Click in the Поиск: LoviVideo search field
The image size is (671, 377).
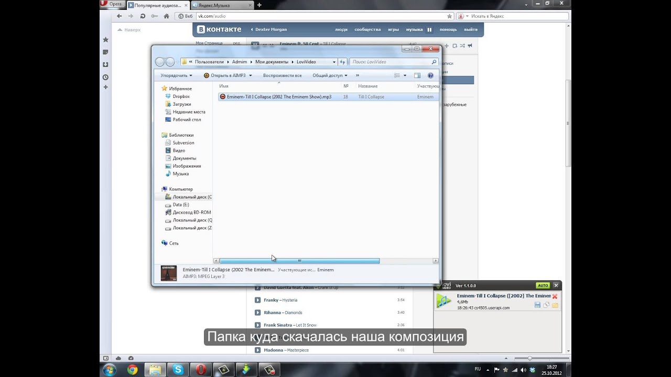393,62
